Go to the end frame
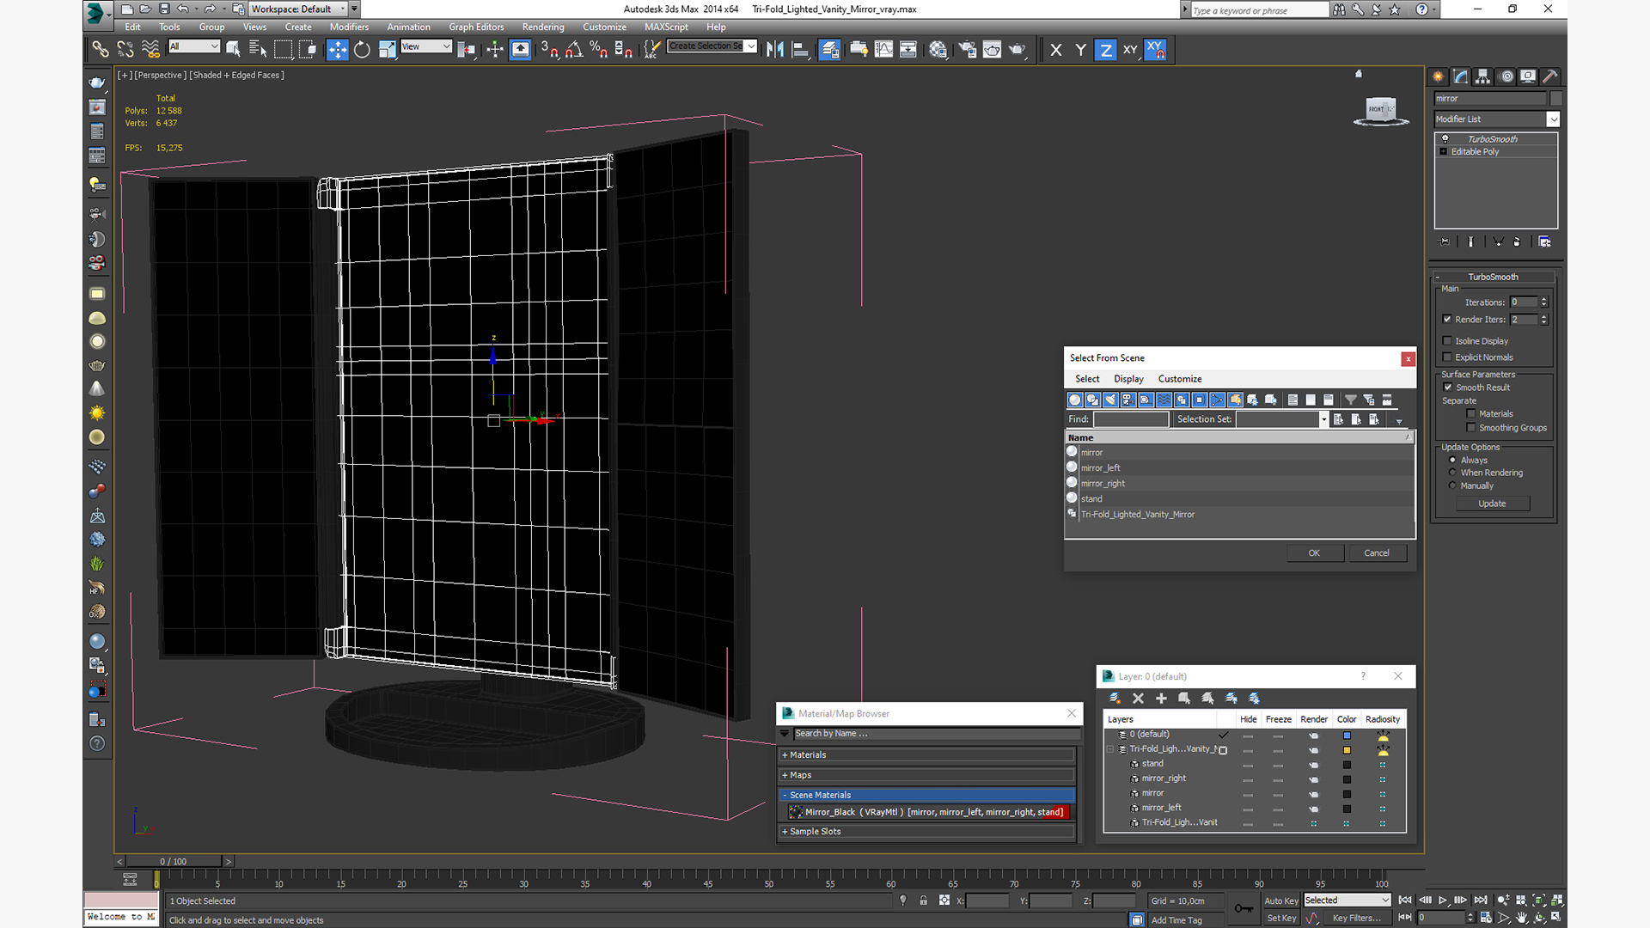1650x928 pixels. (1480, 901)
